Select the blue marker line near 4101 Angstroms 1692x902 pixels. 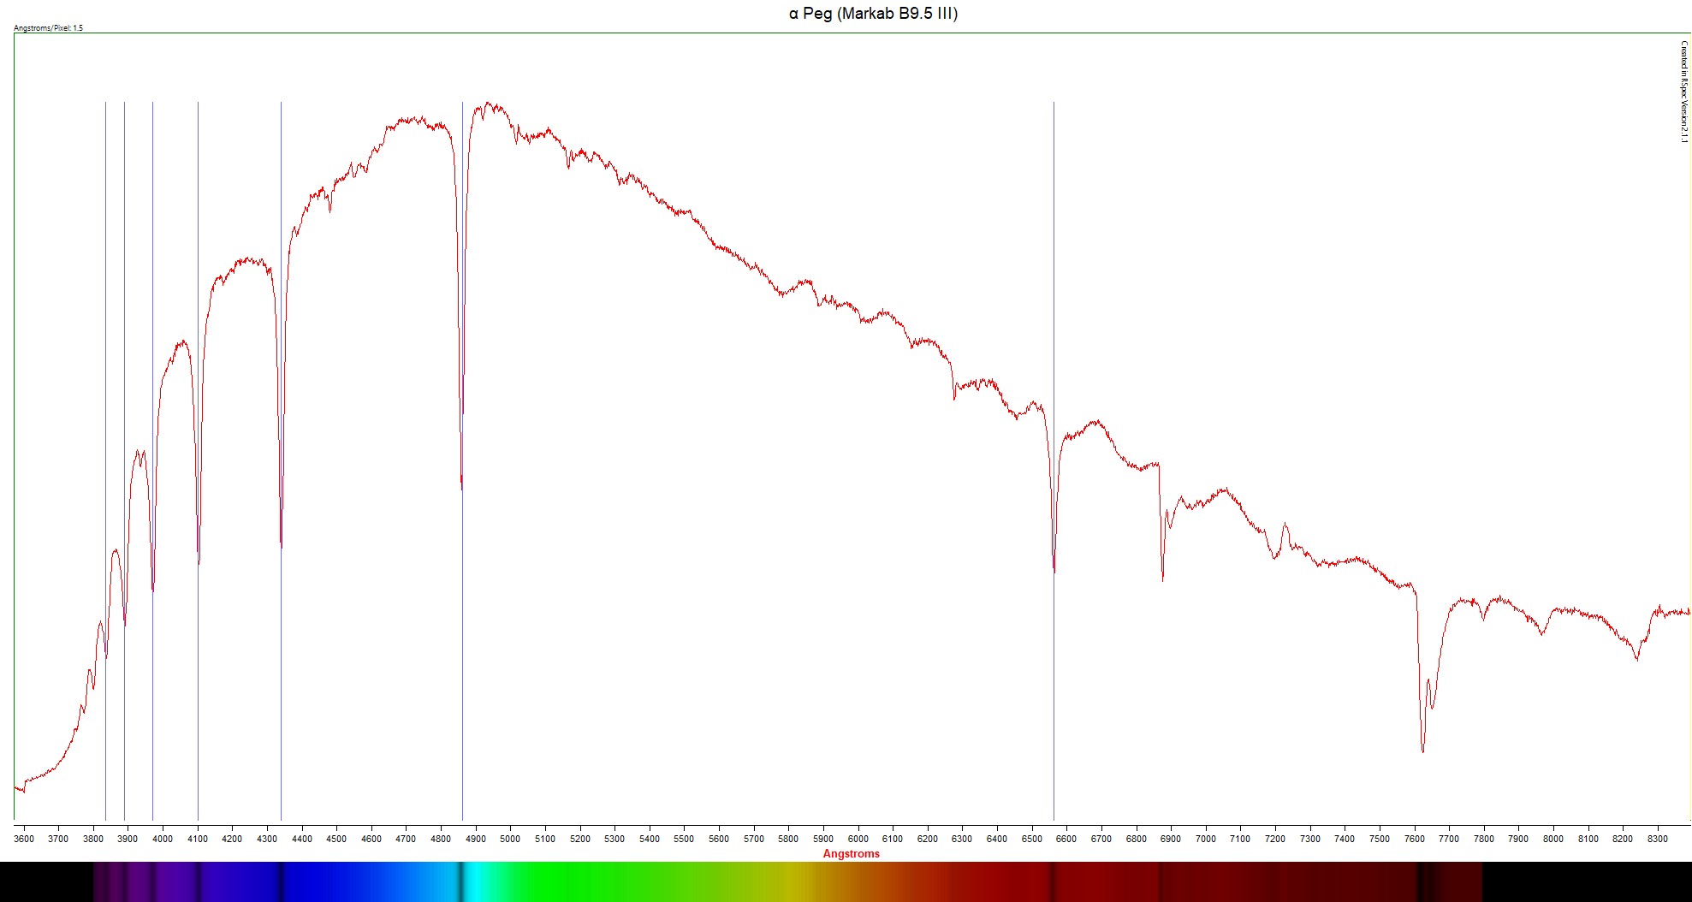(198, 685)
